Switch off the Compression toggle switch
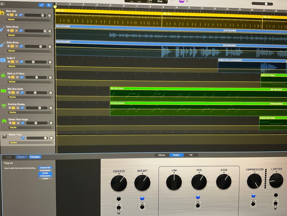The height and width of the screenshot is (216, 287). pyautogui.click(x=253, y=204)
